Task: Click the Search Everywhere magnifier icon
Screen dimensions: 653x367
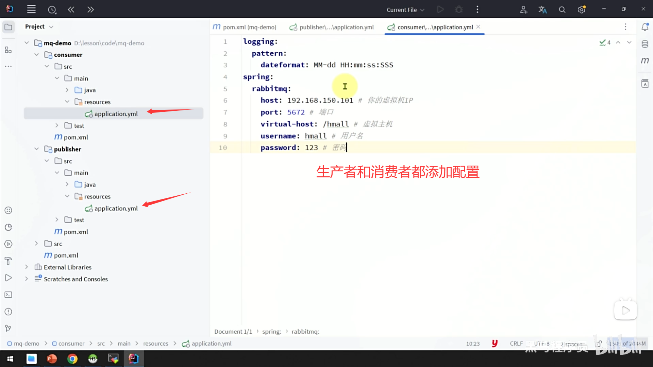Action: tap(562, 10)
